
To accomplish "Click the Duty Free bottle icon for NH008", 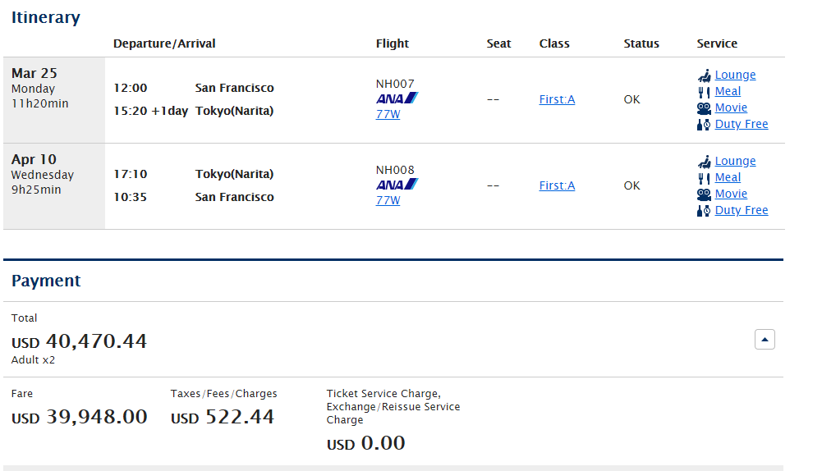I will tap(704, 211).
